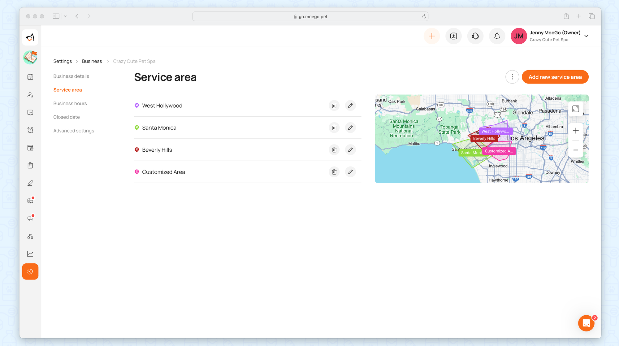Open notifications bell
Image resolution: width=619 pixels, height=346 pixels.
click(497, 36)
